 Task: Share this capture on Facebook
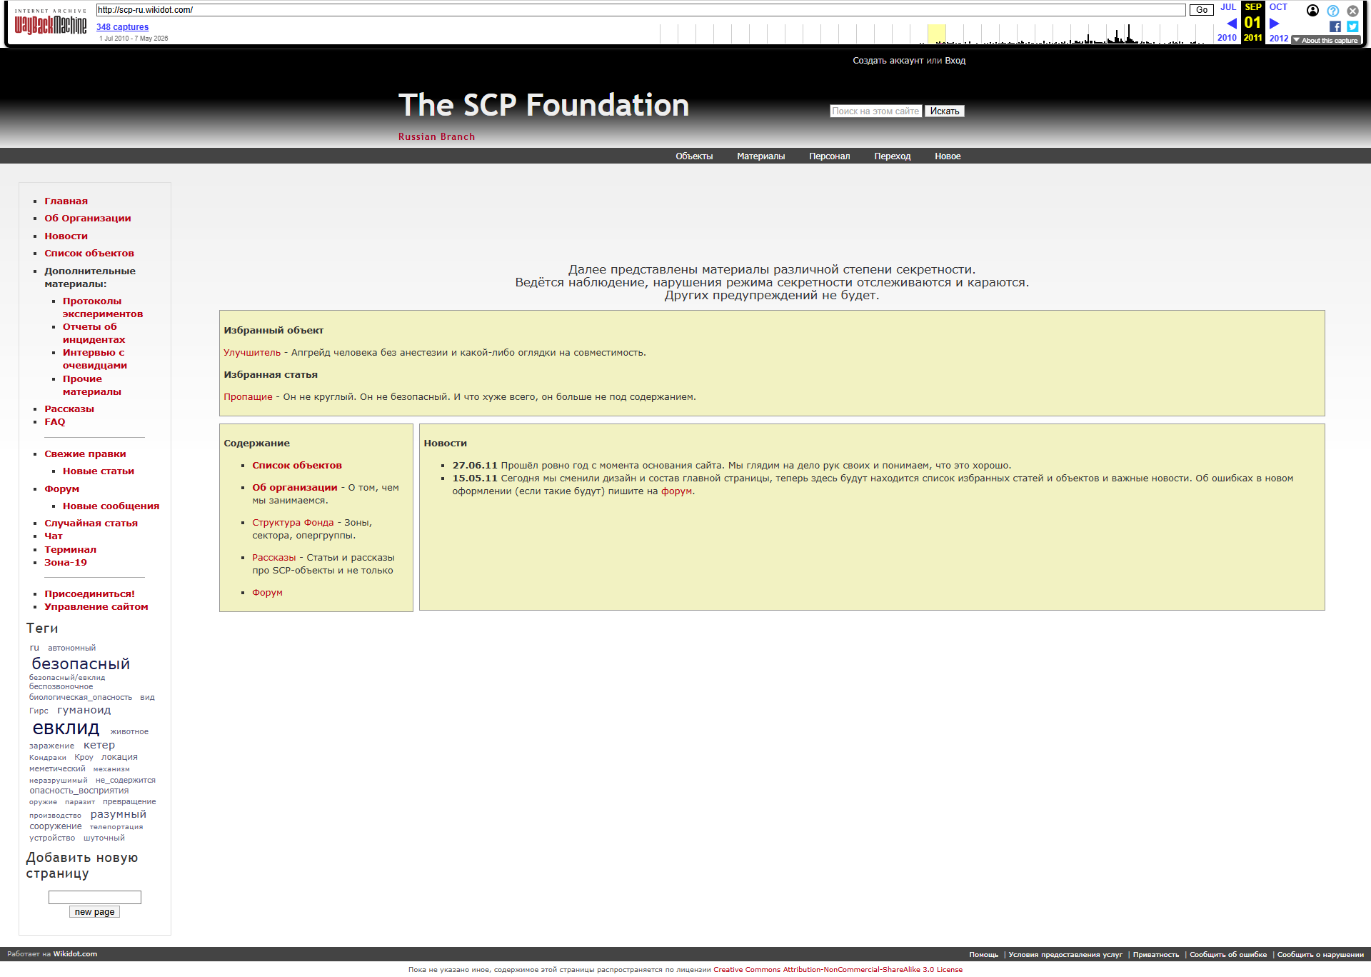(1335, 26)
